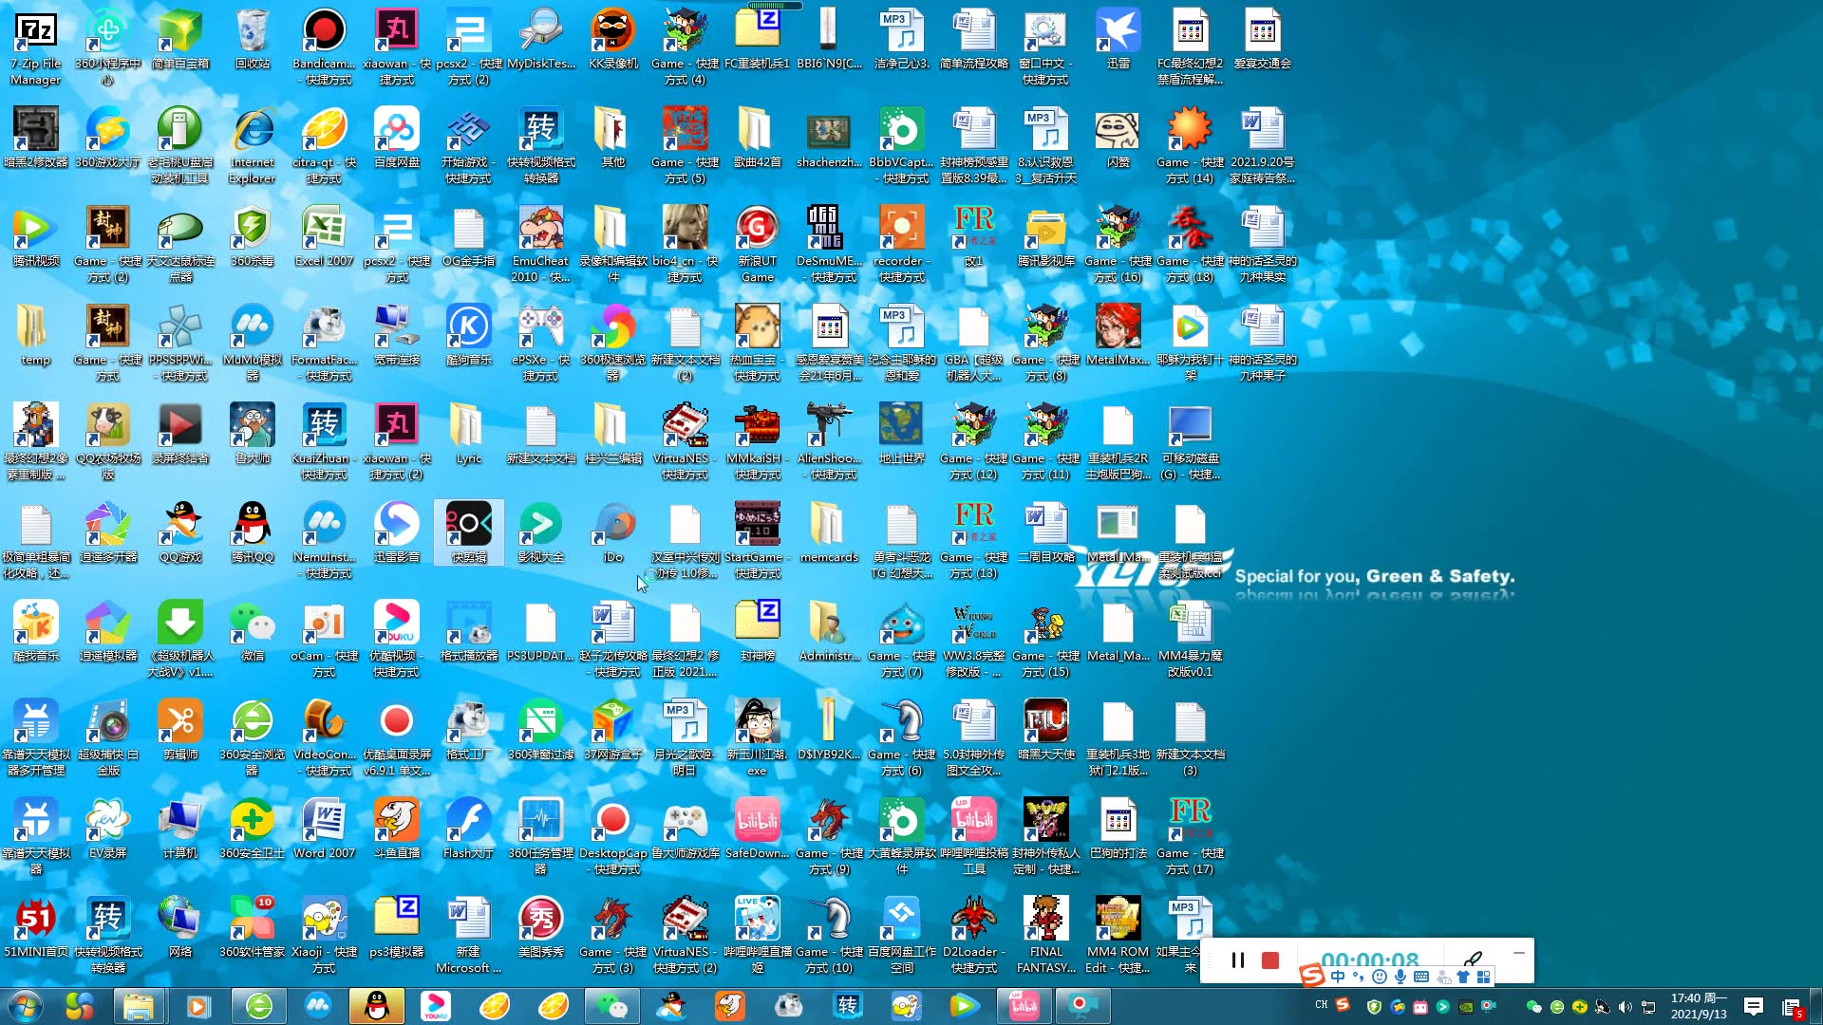Open the 酷狗音乐 desktop icon
This screenshot has width=1823, height=1025.
click(x=469, y=335)
